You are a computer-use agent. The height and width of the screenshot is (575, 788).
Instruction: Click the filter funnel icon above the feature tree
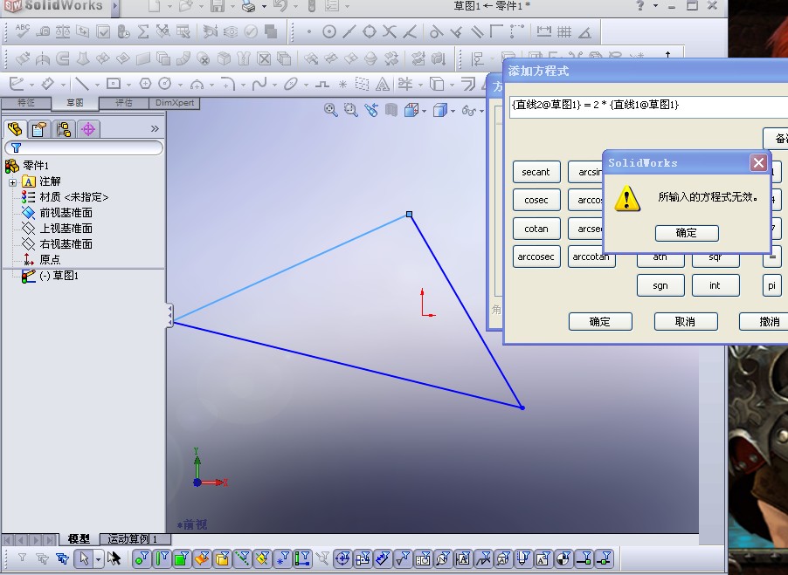coord(17,148)
